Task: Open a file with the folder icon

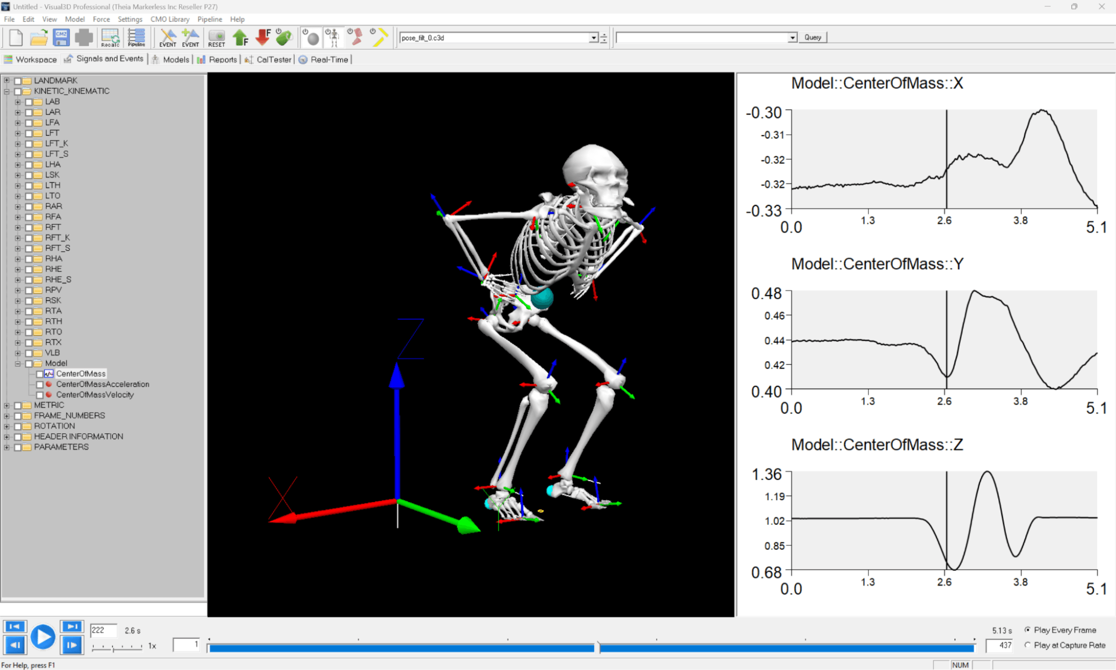Action: click(39, 37)
